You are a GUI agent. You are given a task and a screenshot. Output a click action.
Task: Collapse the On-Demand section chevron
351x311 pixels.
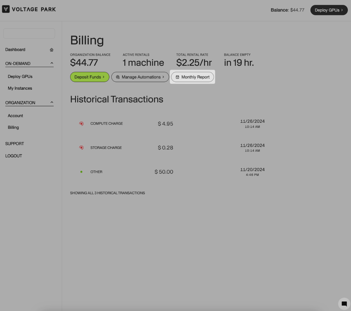pos(52,63)
